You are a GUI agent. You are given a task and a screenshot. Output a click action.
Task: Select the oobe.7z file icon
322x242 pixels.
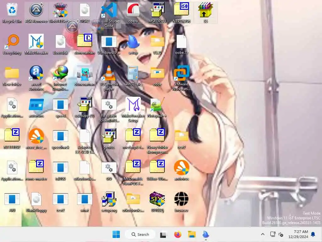[x=181, y=44]
